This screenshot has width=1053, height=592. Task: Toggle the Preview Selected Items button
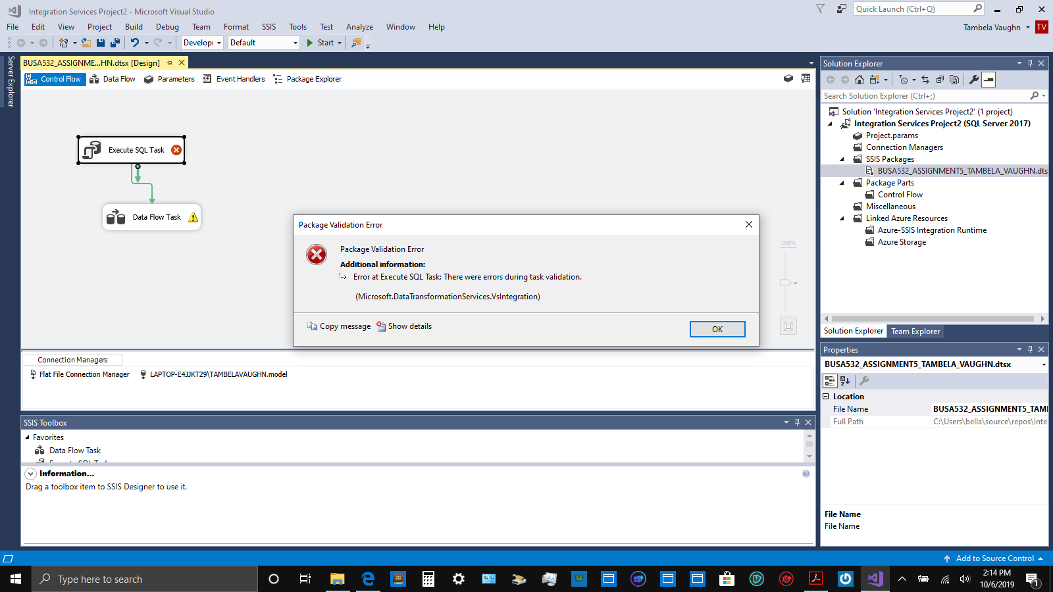click(x=989, y=80)
